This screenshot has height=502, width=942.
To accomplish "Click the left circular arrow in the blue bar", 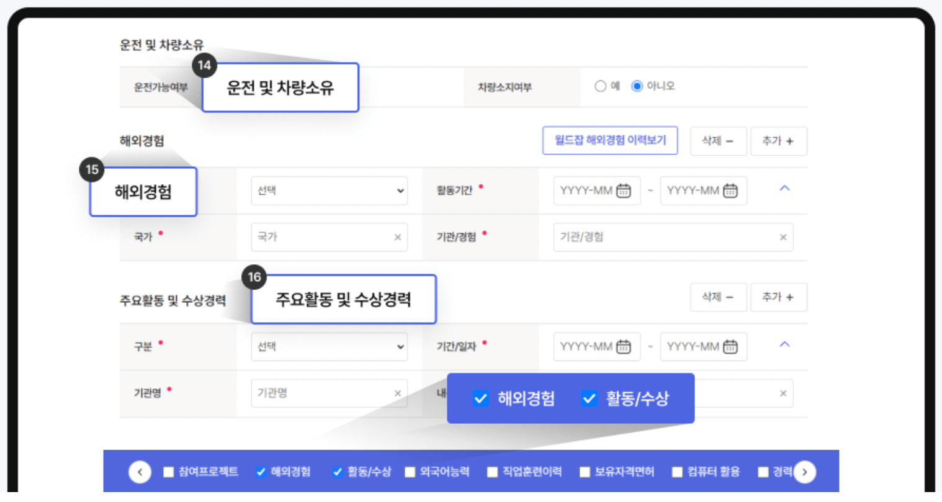I will [x=140, y=472].
